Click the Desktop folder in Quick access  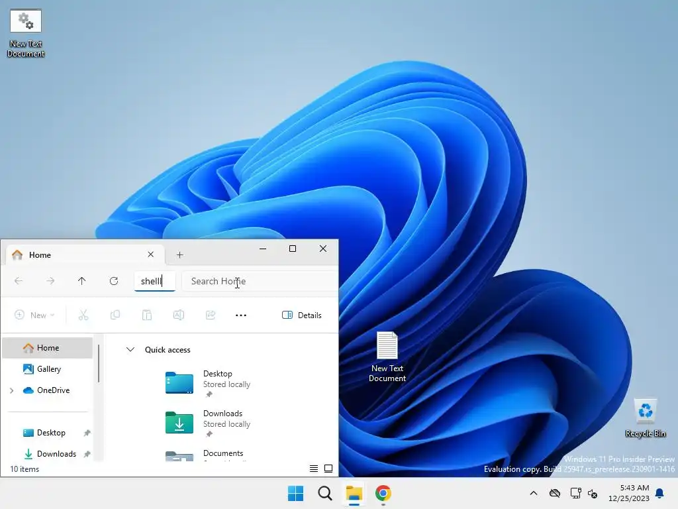[x=209, y=383]
